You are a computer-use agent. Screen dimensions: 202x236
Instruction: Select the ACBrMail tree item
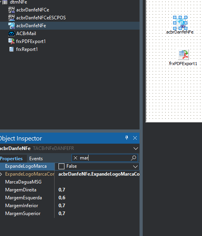click(26, 34)
